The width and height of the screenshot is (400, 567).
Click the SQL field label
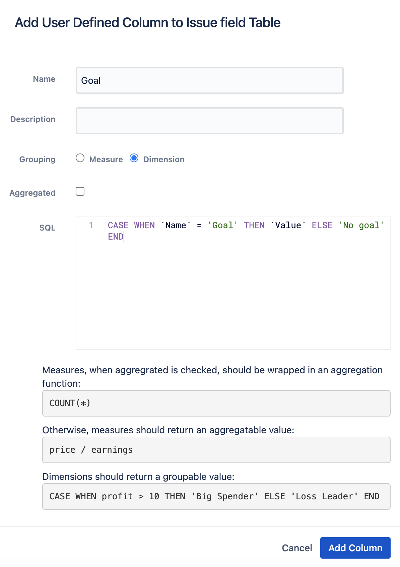tap(47, 228)
